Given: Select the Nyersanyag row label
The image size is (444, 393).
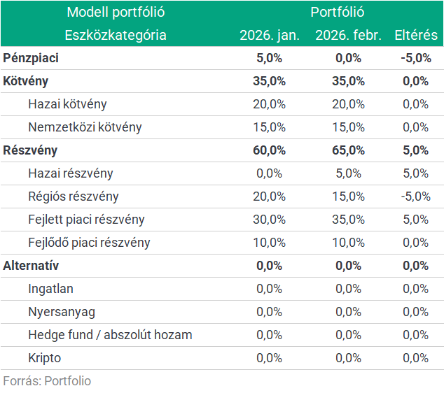Looking at the screenshot, I should [62, 312].
